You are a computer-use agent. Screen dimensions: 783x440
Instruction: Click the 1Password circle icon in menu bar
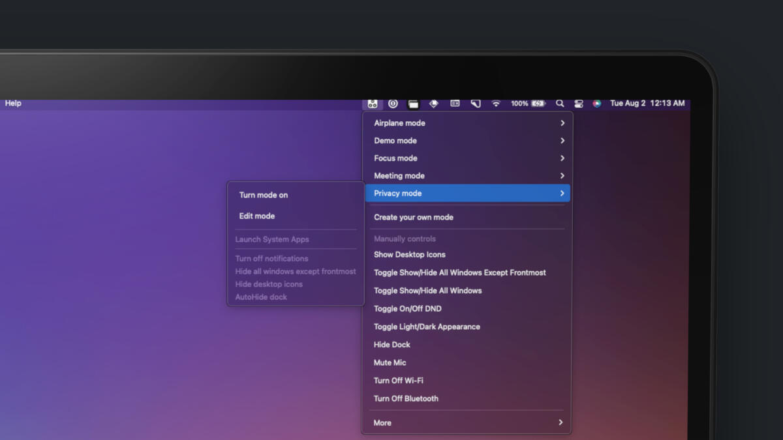tap(393, 104)
